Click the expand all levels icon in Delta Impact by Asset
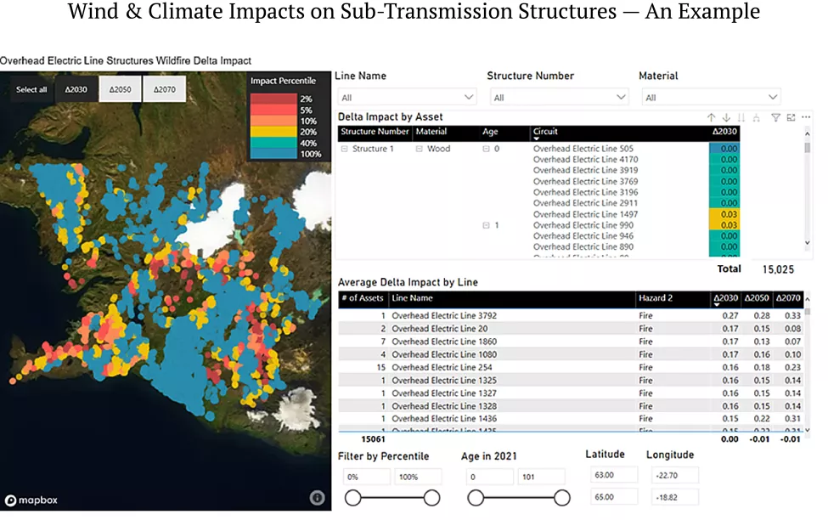 pos(757,117)
